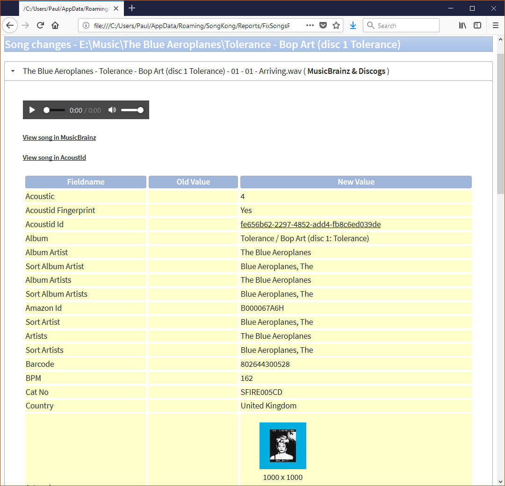
Task: Open a new browser tab
Action: (x=131, y=8)
